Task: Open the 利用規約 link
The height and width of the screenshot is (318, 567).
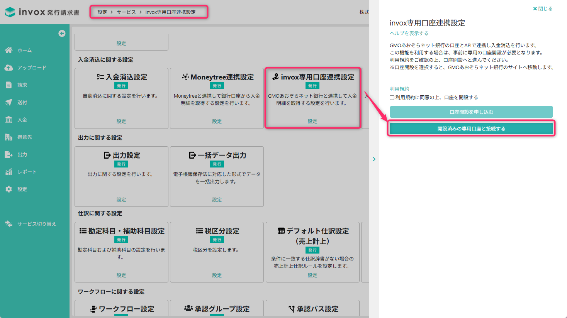Action: (399, 89)
